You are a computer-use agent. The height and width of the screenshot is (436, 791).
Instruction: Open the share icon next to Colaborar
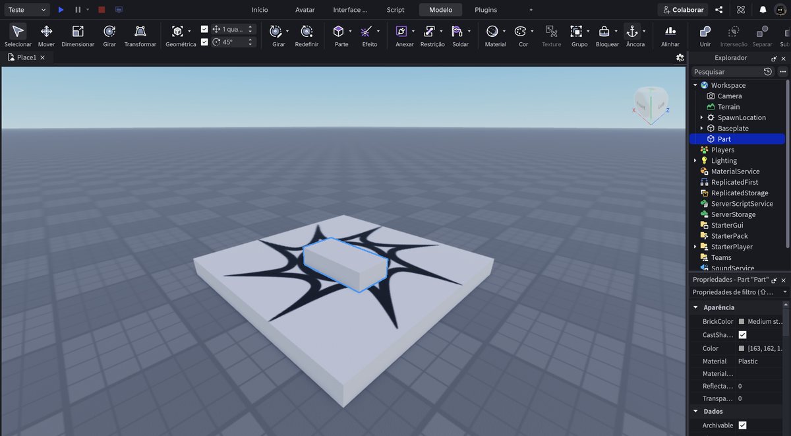tap(718, 10)
